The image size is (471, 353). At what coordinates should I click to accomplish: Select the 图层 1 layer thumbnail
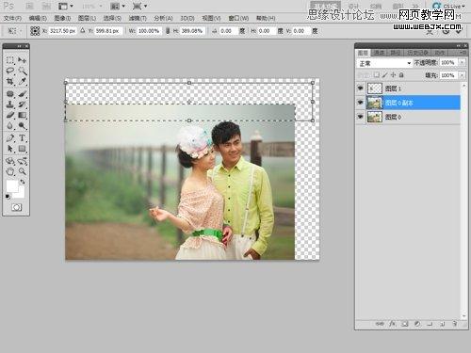(375, 88)
